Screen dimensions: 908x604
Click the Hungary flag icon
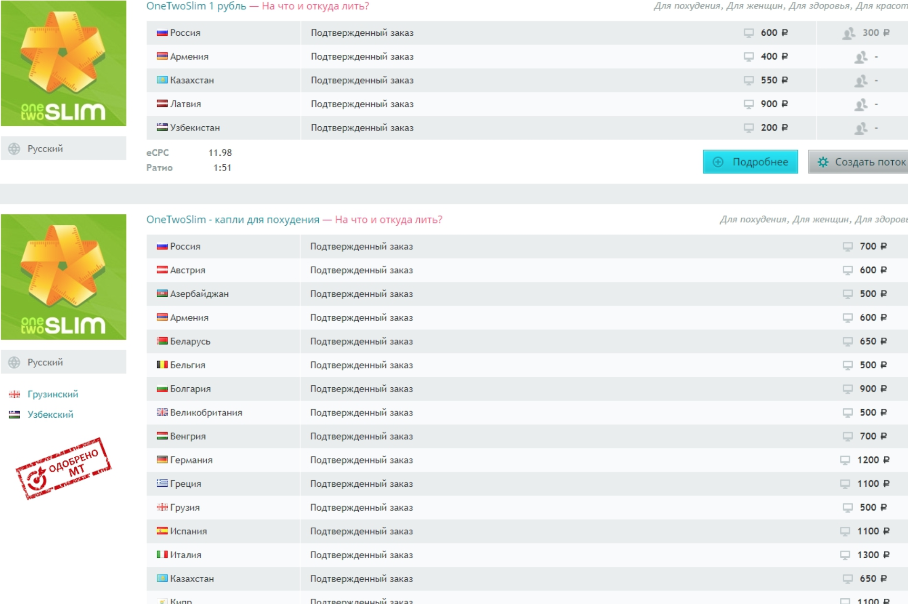162,436
